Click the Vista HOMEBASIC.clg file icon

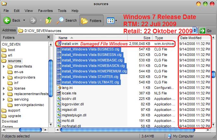[59, 60]
